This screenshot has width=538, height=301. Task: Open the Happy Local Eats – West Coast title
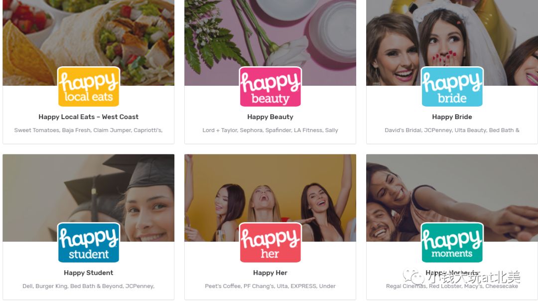pyautogui.click(x=89, y=117)
